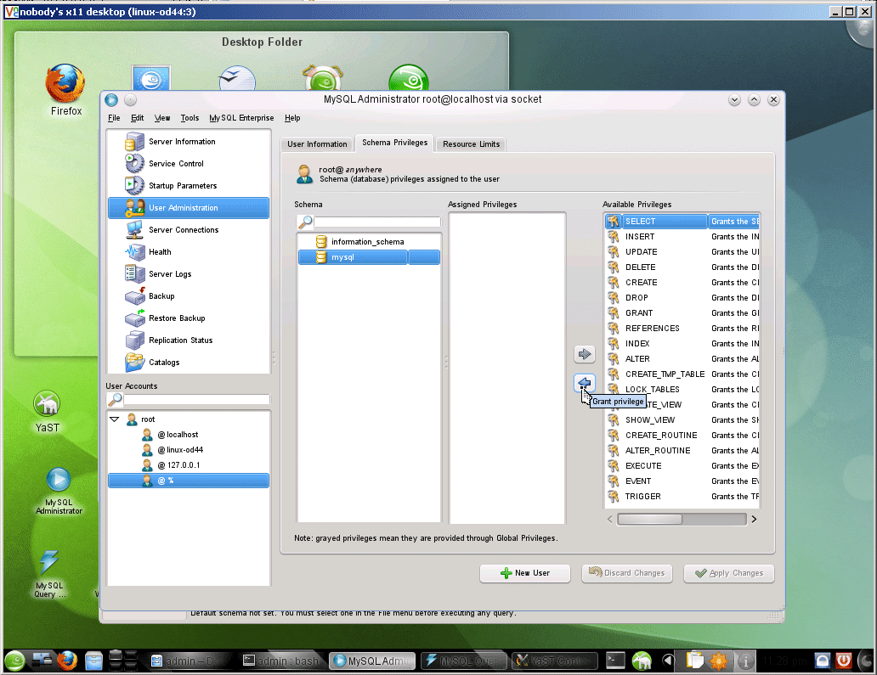Image resolution: width=877 pixels, height=675 pixels.
Task: Select the GRANT privilege
Action: tap(682, 313)
